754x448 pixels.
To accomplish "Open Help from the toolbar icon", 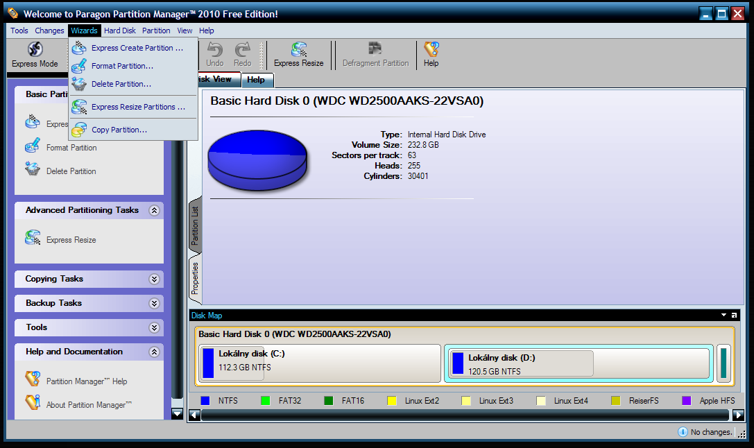I will [x=431, y=54].
